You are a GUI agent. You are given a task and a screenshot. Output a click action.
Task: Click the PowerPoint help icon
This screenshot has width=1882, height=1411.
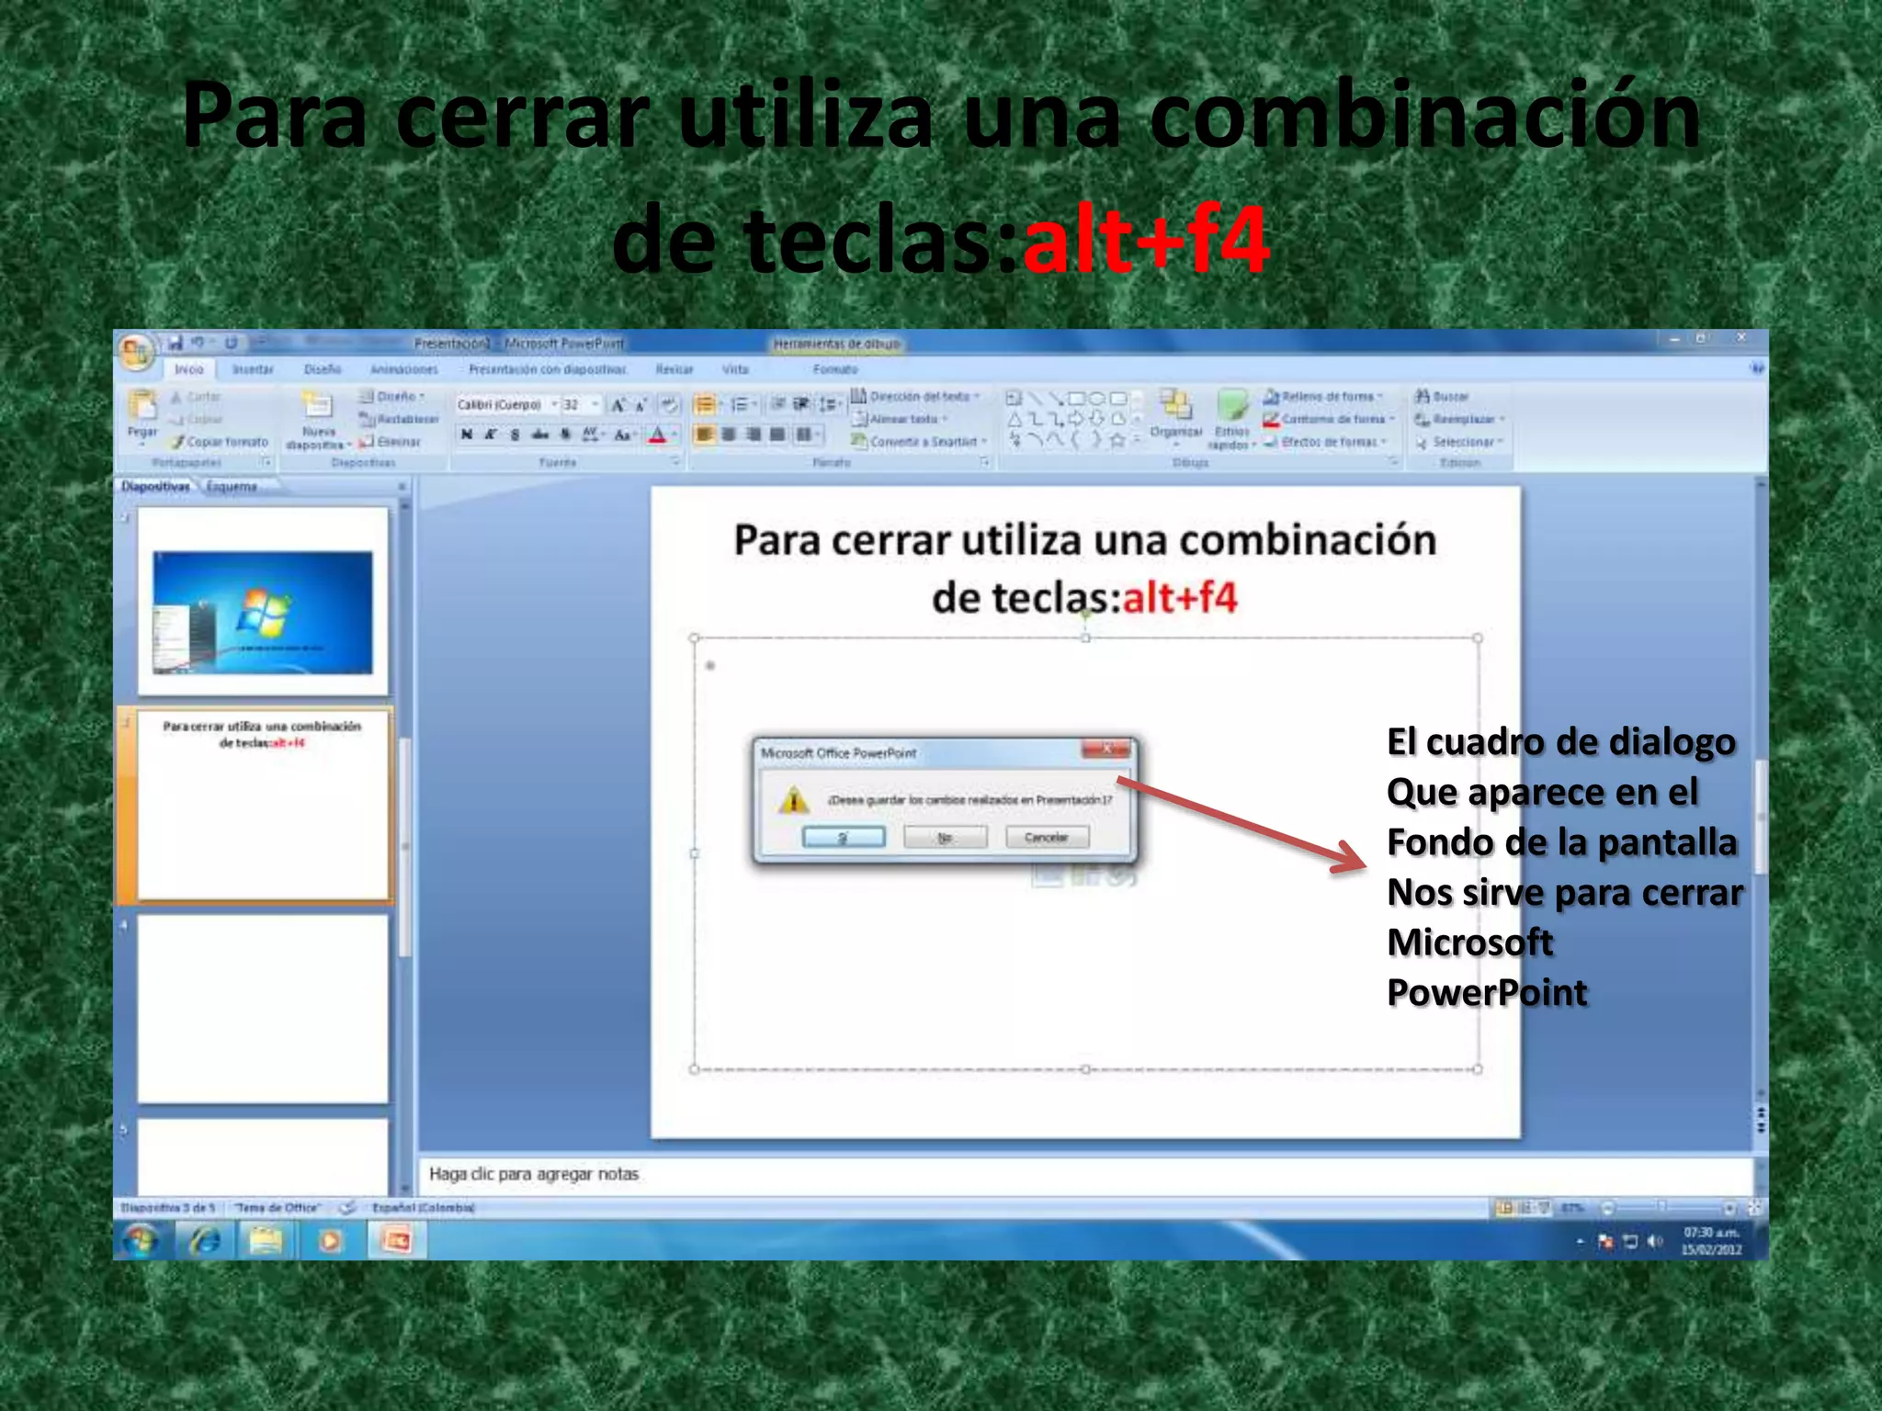(1757, 369)
